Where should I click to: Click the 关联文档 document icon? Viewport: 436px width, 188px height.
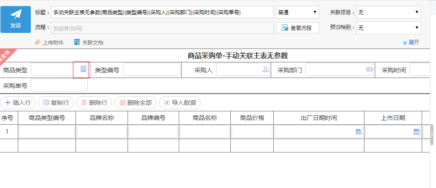point(77,42)
